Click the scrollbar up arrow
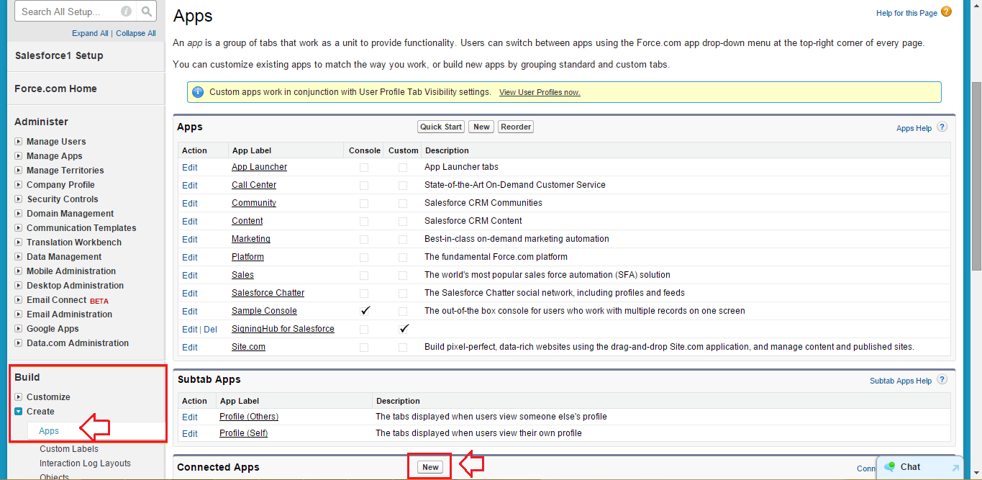This screenshot has width=982, height=480. point(975,6)
